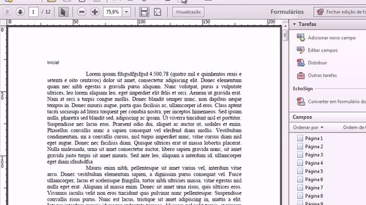Screen dimensions: 366x205
Task: Open the Distribuir task
Action: pyautogui.click(x=317, y=63)
